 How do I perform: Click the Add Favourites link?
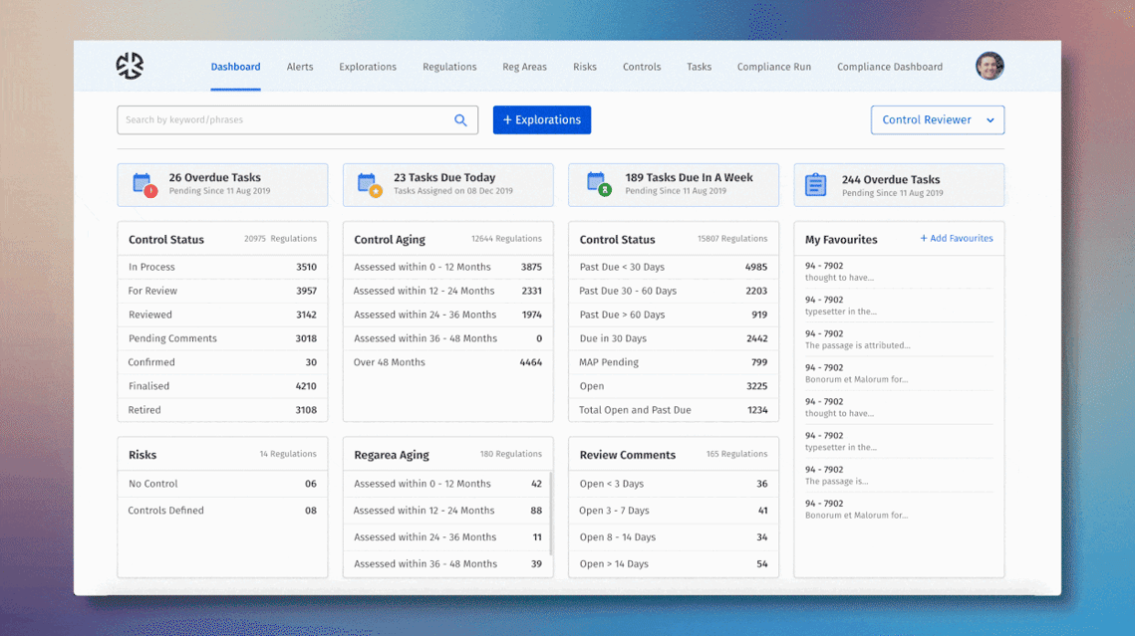click(x=957, y=239)
